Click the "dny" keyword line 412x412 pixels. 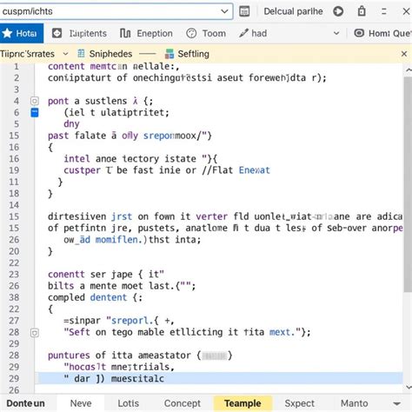[x=71, y=124]
